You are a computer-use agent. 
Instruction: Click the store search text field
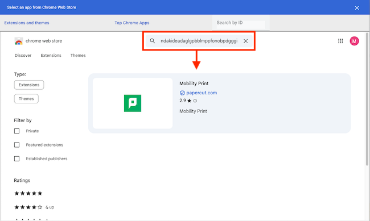pos(199,41)
